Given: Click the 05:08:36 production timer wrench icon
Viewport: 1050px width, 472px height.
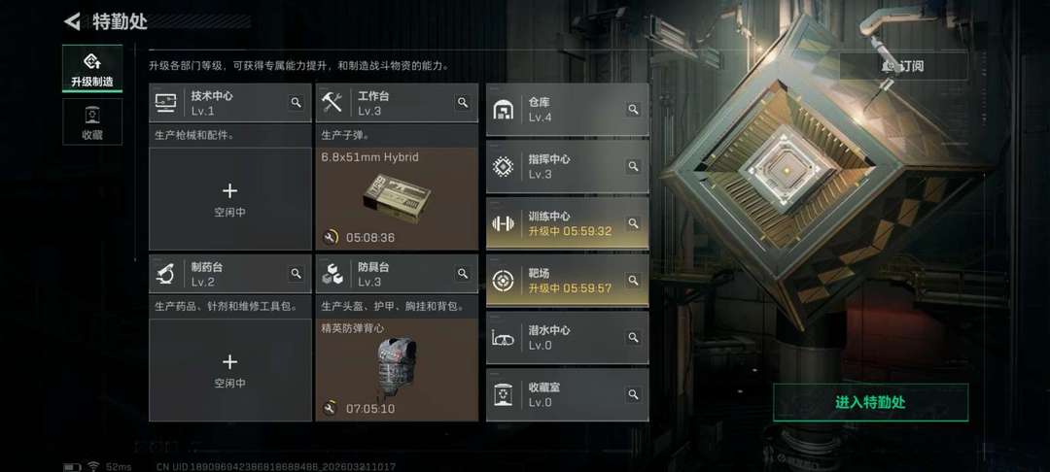Looking at the screenshot, I should [x=330, y=237].
